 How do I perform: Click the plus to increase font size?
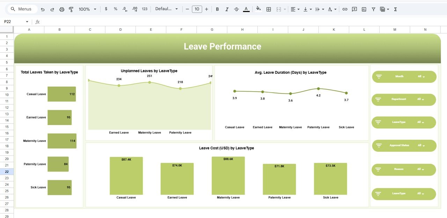coord(206,9)
